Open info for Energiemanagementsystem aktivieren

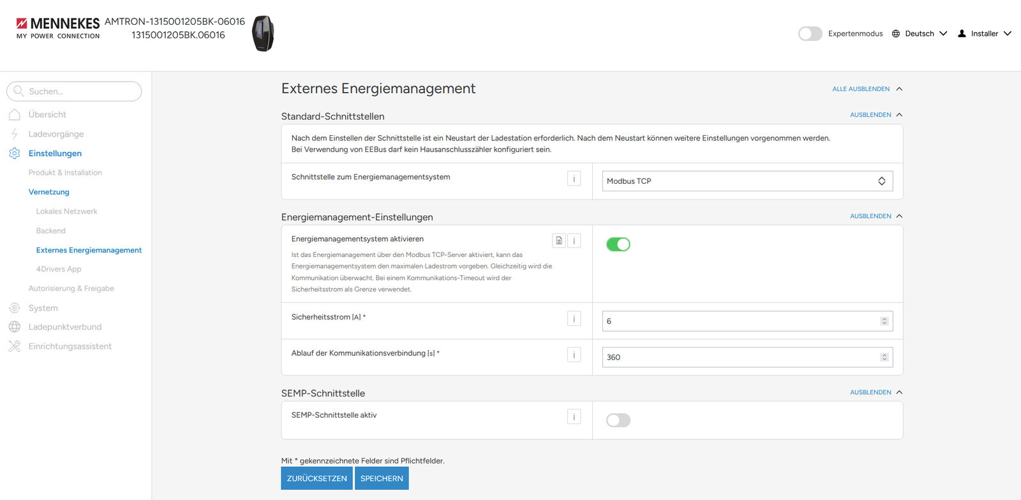pyautogui.click(x=574, y=240)
